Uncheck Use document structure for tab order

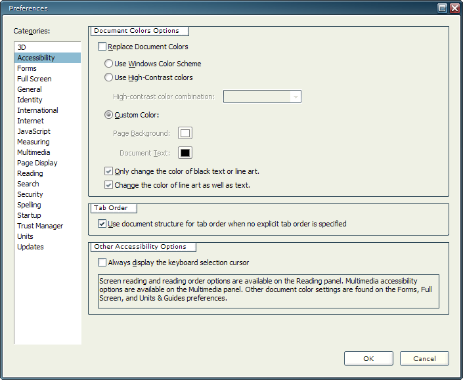pos(102,224)
